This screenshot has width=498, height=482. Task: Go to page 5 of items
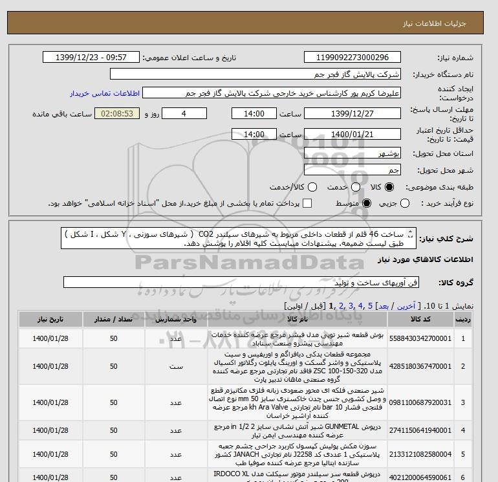pos(371,306)
